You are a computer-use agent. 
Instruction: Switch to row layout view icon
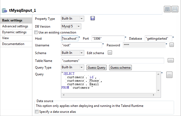175,9
